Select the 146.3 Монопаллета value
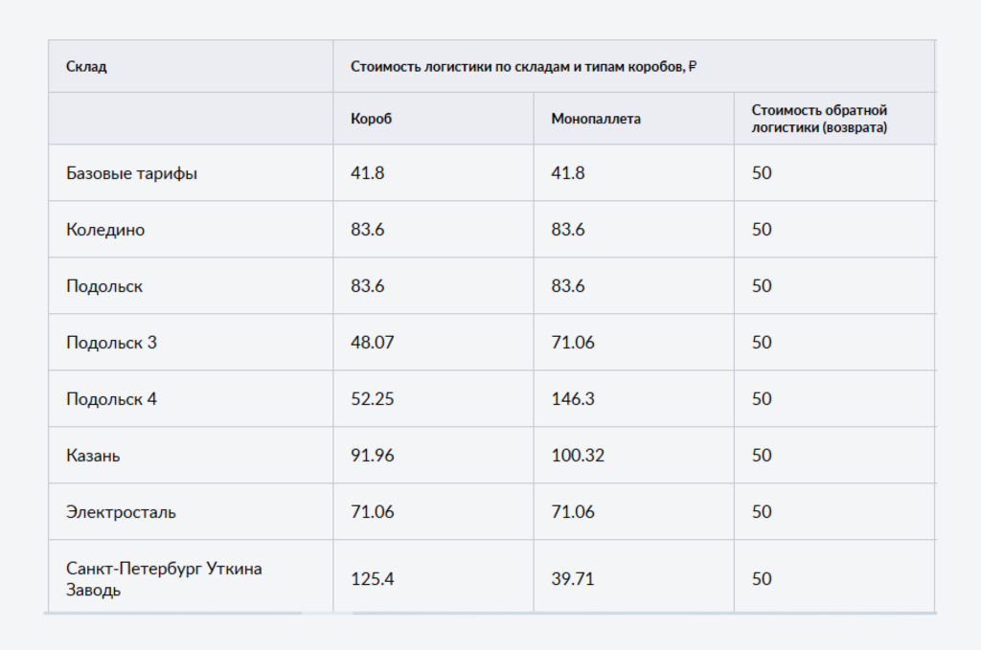 pos(573,398)
